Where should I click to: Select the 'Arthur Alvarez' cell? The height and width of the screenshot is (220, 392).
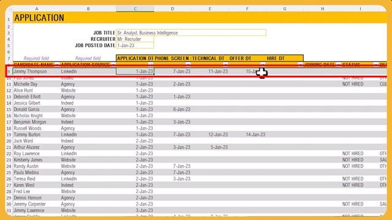tap(37, 147)
